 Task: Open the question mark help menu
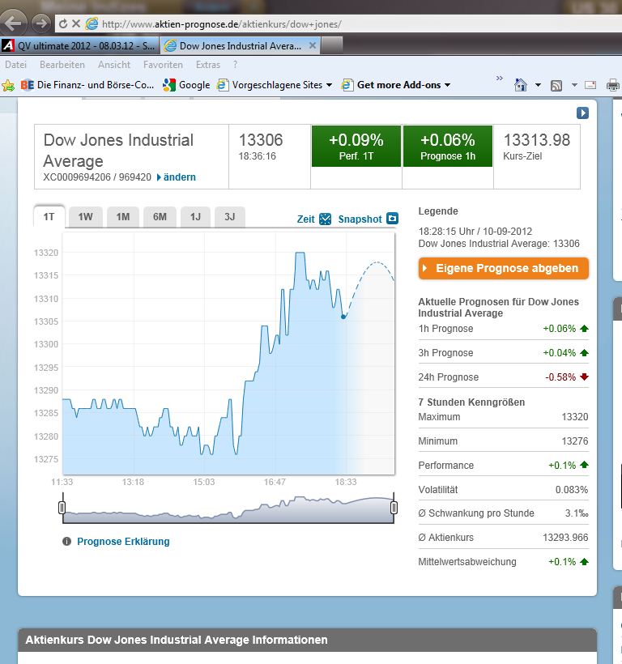coord(235,65)
